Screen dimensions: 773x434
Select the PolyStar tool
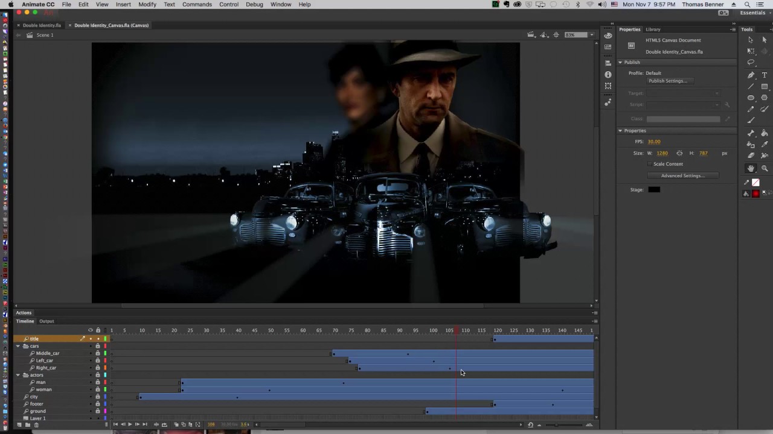click(765, 98)
